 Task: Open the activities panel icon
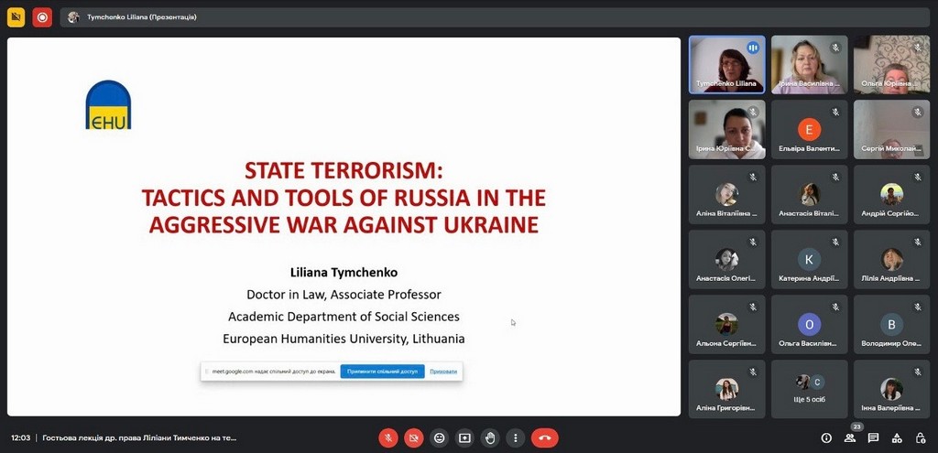coord(897,438)
